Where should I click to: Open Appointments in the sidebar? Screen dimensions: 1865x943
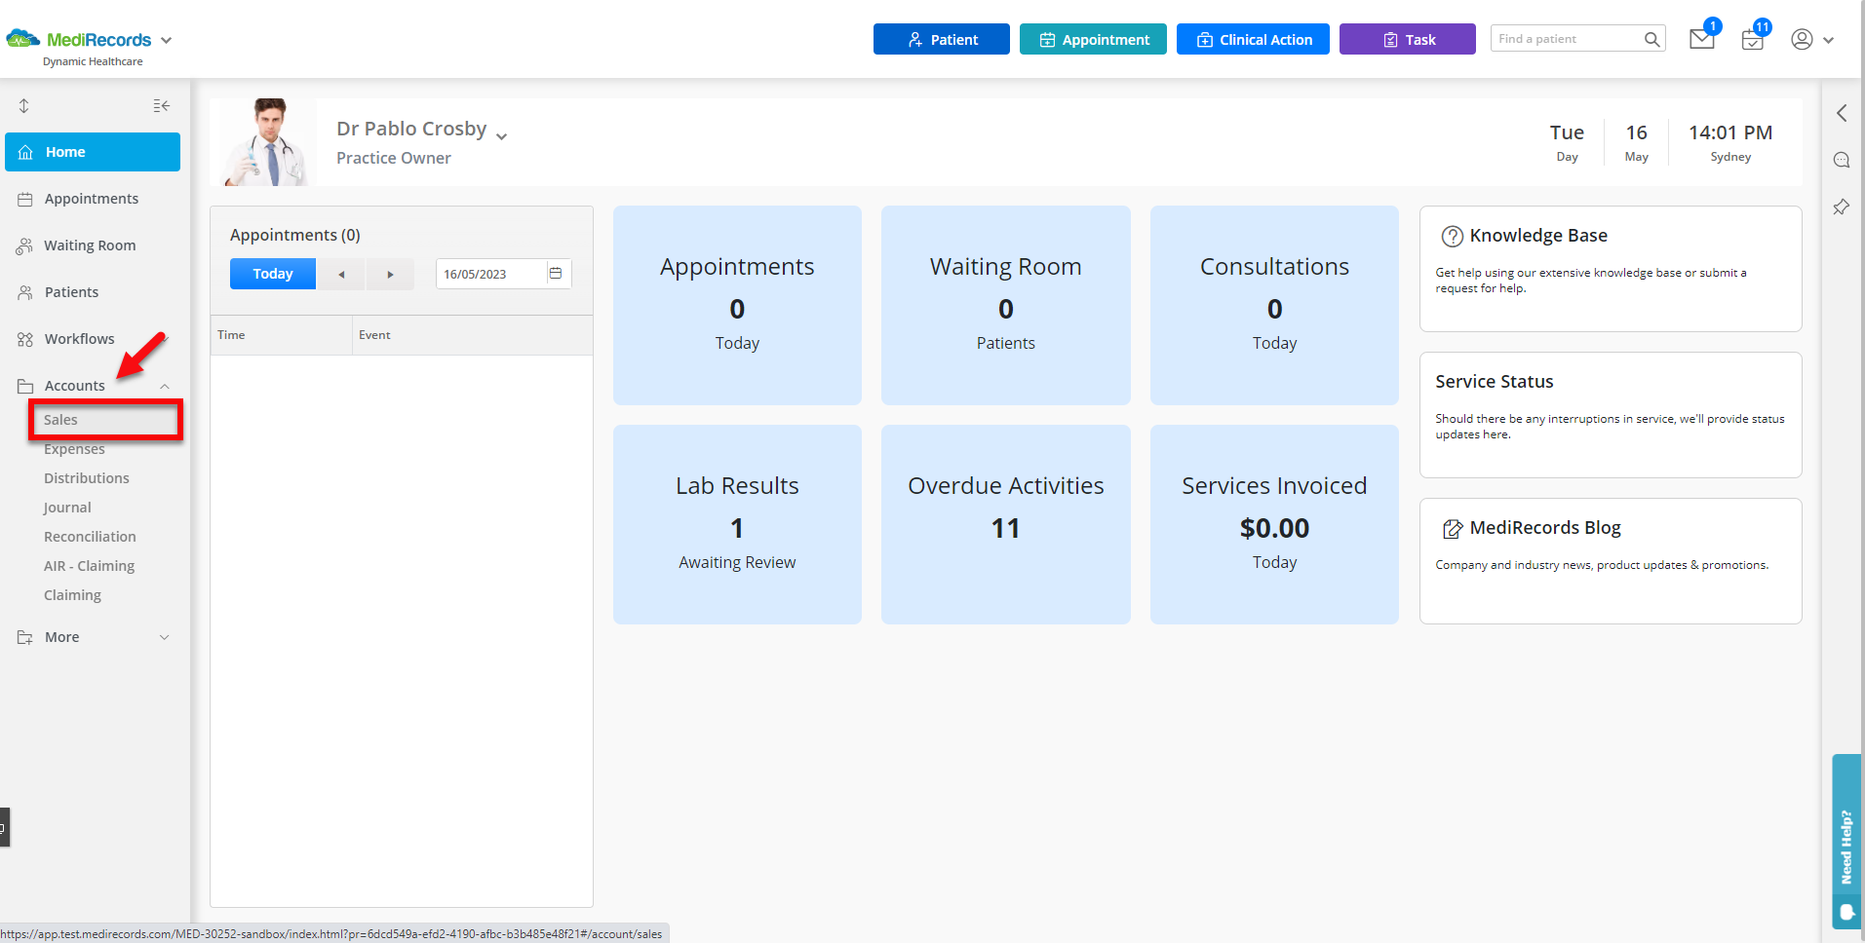click(x=93, y=199)
